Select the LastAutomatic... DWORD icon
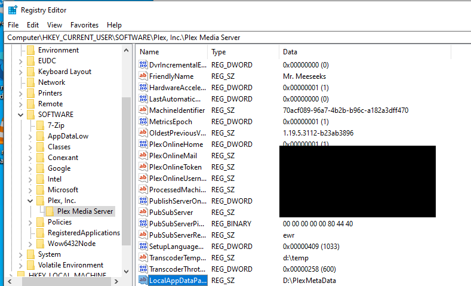 pyautogui.click(x=143, y=99)
